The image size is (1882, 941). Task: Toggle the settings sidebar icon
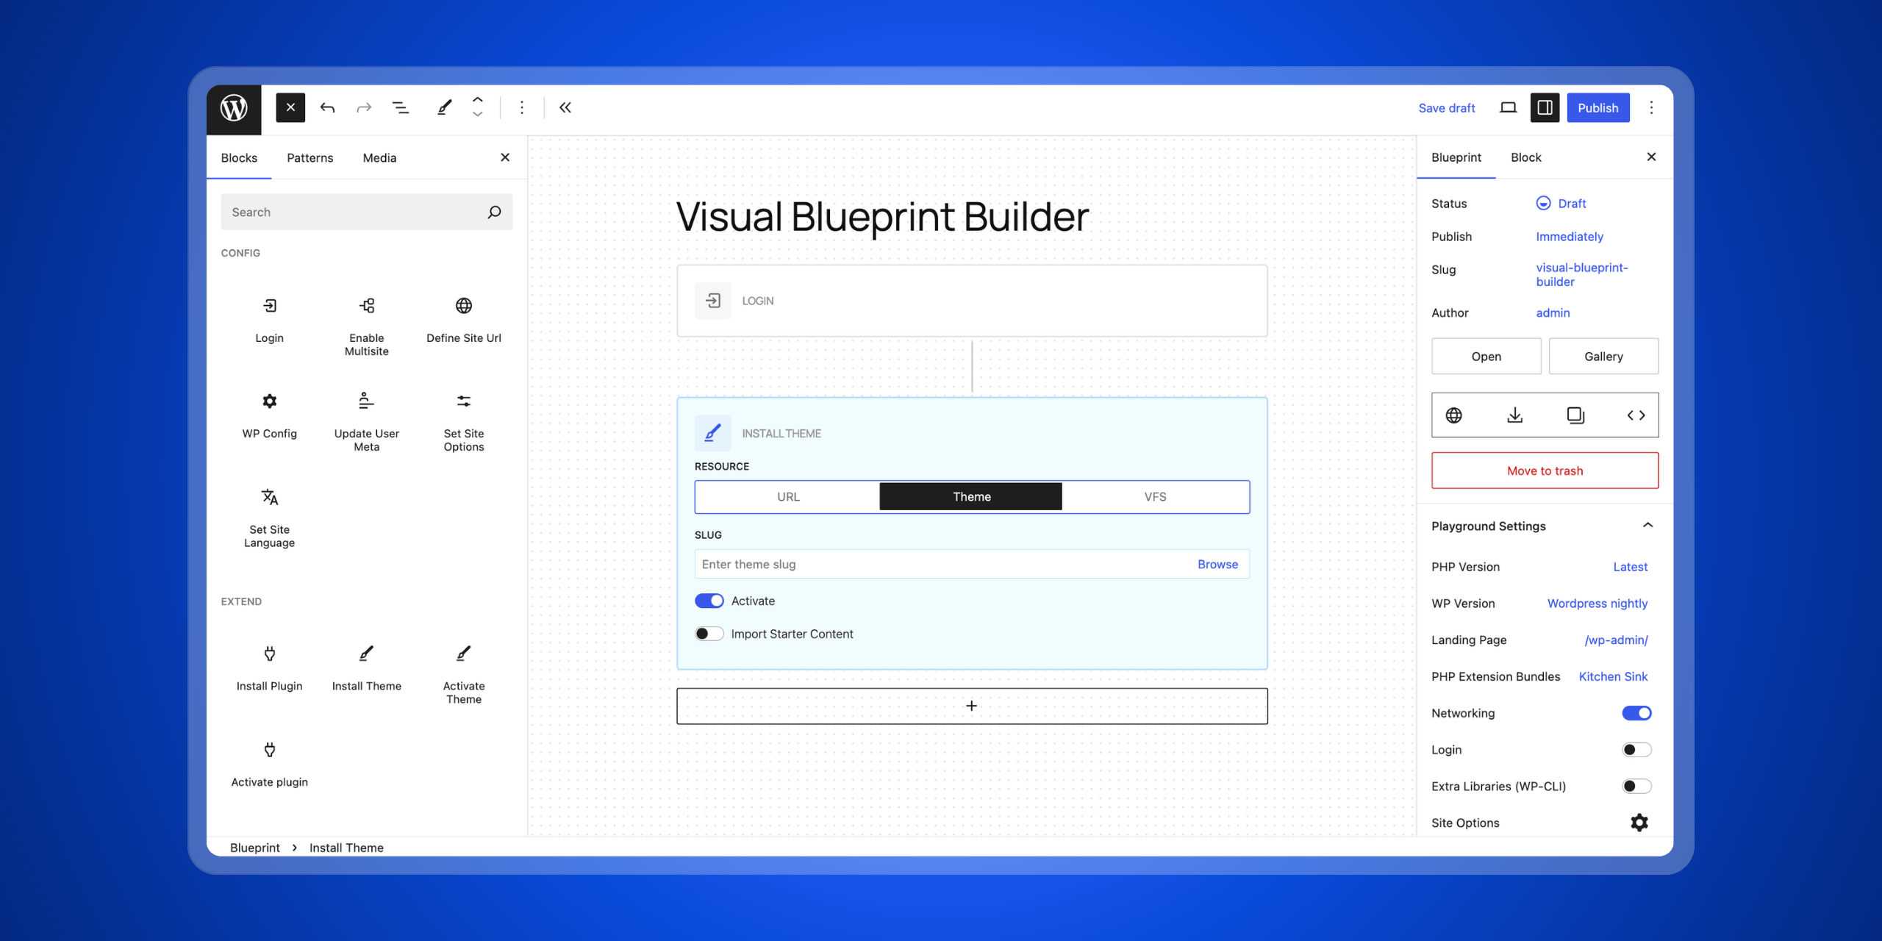(x=1545, y=108)
